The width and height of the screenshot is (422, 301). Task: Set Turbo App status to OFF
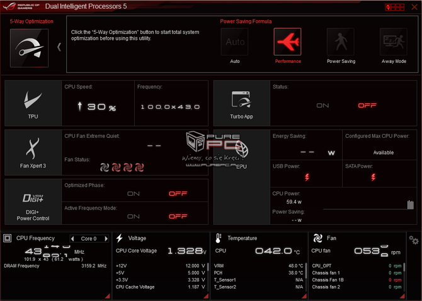(367, 105)
